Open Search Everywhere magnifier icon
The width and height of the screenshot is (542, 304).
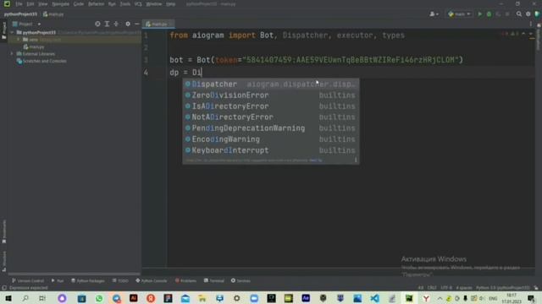519,14
